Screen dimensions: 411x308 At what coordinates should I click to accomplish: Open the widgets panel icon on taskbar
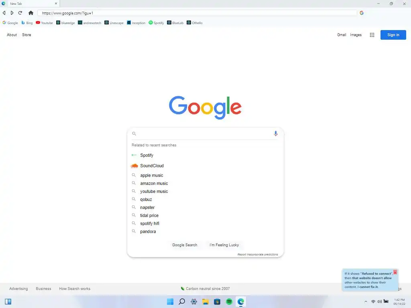coord(8,302)
